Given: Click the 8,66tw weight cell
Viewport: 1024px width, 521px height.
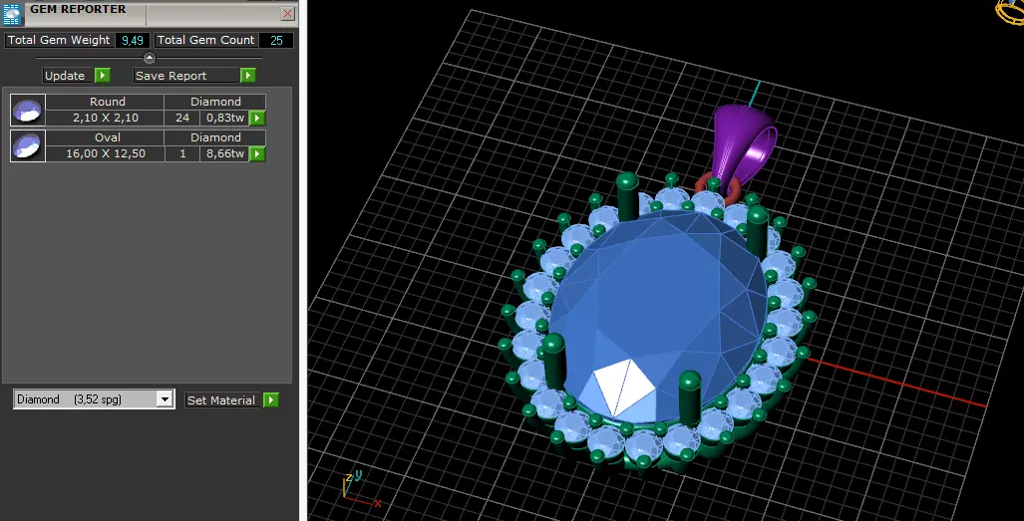Looking at the screenshot, I should 225,153.
